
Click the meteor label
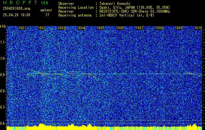tap(46, 10)
